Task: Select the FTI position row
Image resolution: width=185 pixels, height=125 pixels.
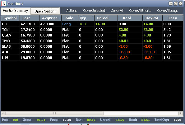Action: click(92, 24)
